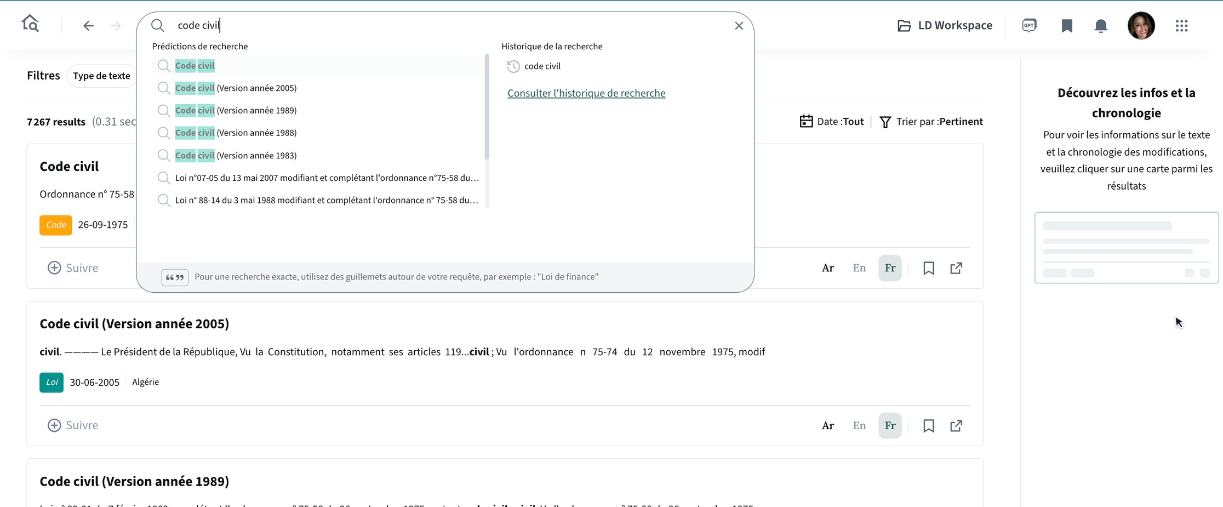
Task: Expand the Type de texte filter
Action: (x=102, y=76)
